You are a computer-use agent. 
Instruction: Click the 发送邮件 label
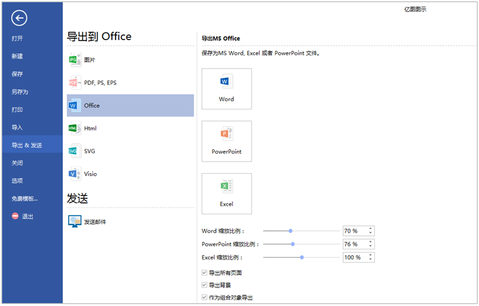pyautogui.click(x=95, y=222)
